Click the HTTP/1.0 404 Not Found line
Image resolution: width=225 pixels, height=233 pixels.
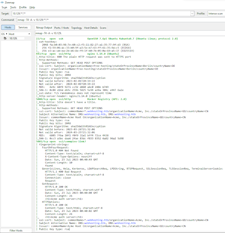(62, 151)
